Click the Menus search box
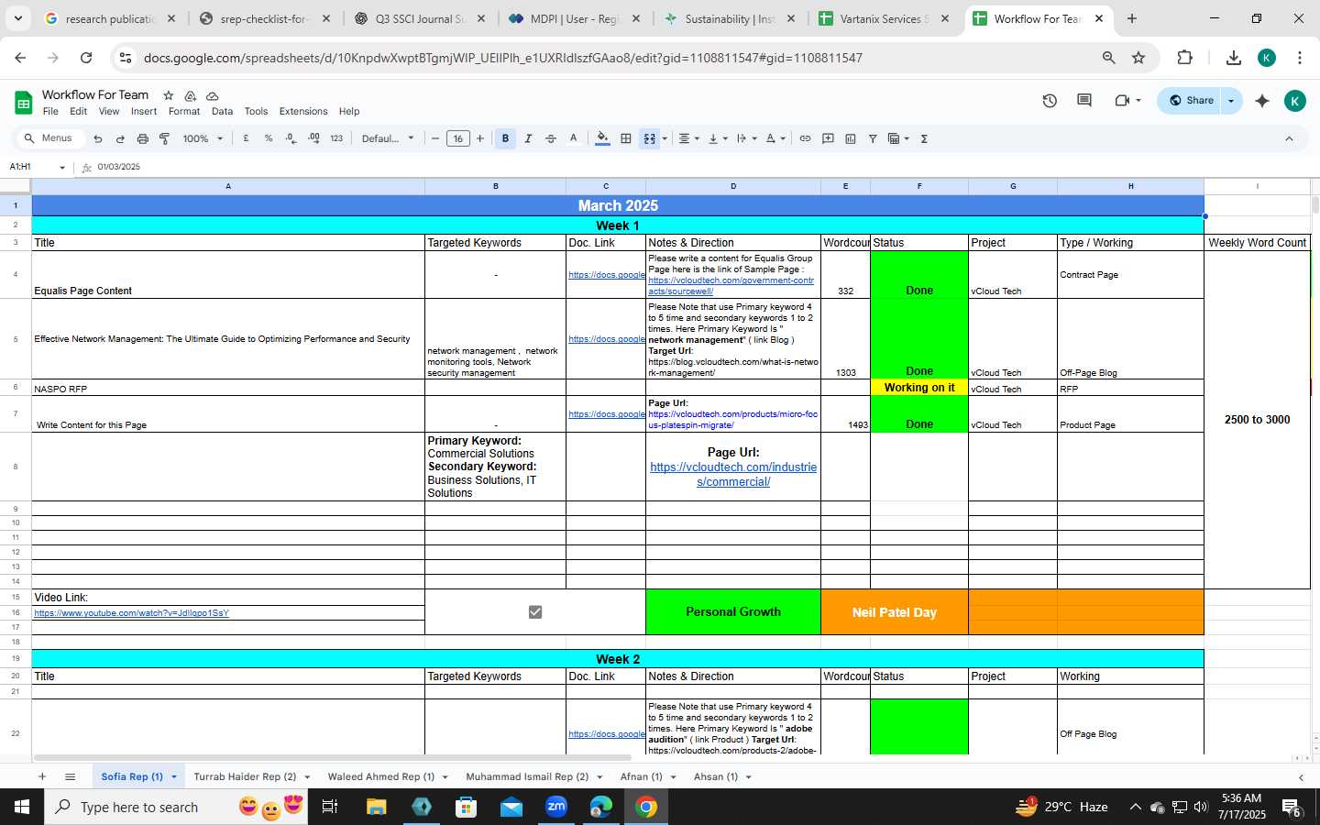Screen dimensions: 1320x825 (51, 138)
